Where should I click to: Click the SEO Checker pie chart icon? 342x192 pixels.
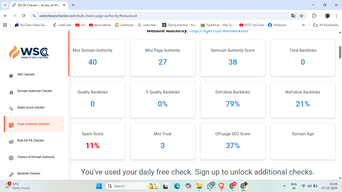point(11,76)
